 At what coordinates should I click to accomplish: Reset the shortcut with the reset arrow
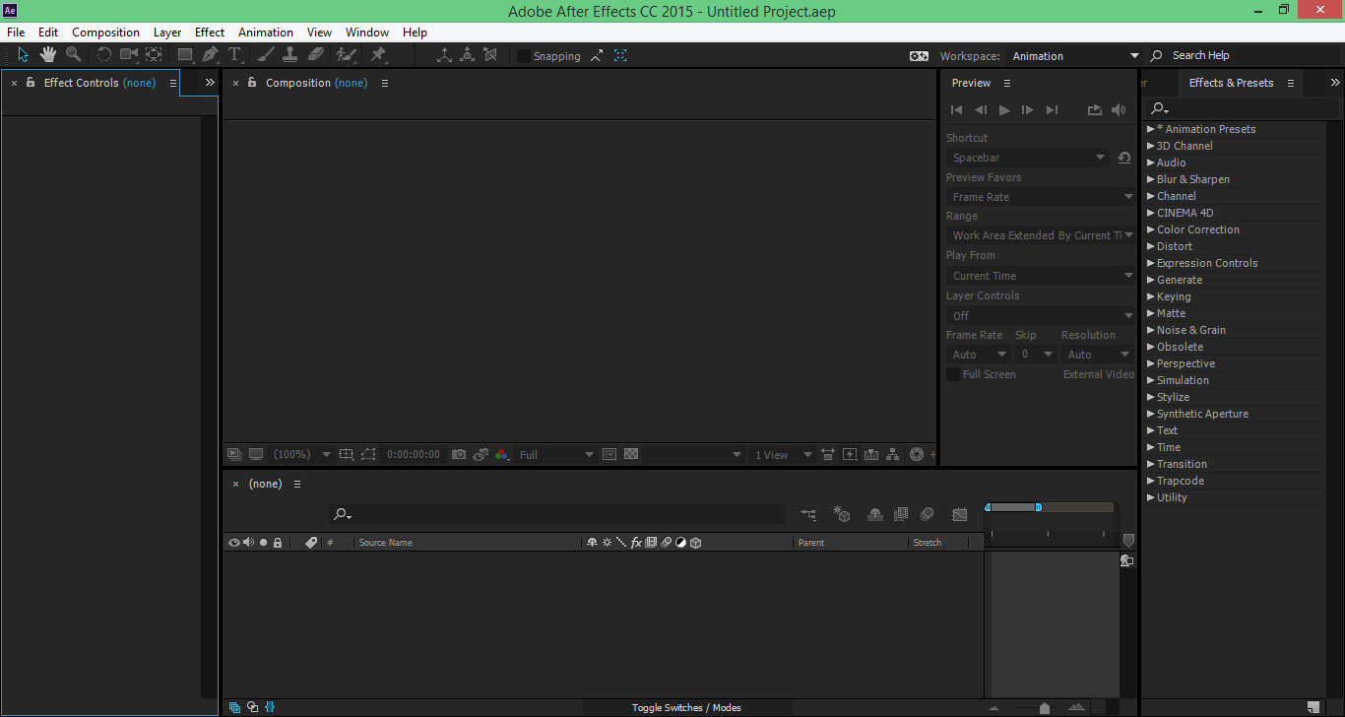[x=1123, y=158]
